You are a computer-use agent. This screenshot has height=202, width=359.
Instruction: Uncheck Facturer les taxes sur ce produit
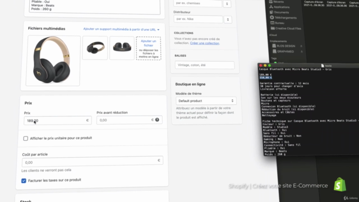click(24, 181)
